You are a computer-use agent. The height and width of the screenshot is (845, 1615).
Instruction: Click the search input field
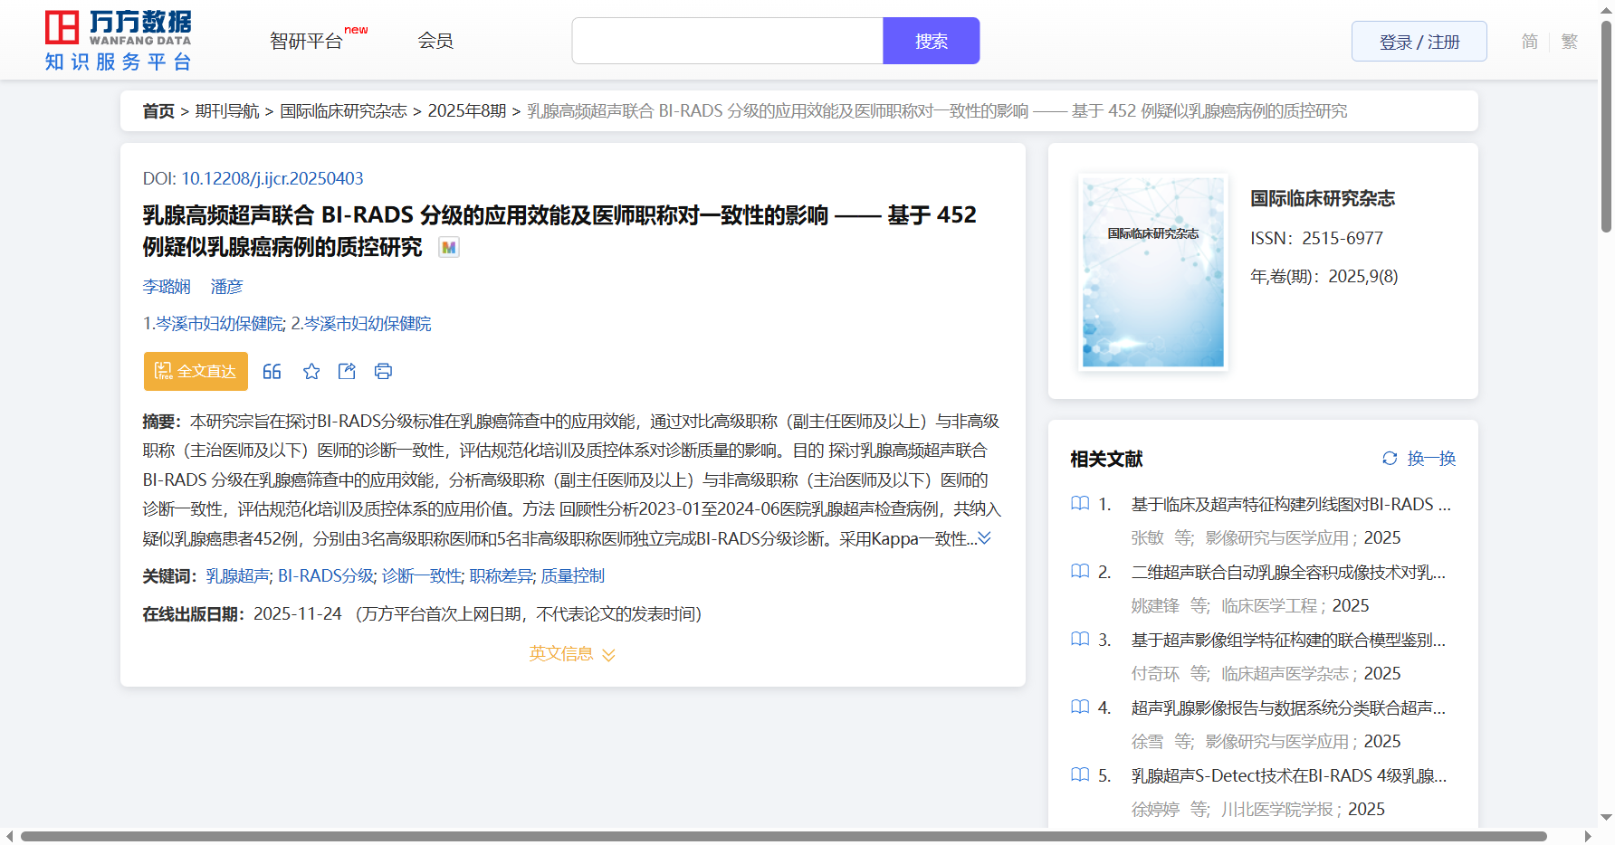click(x=727, y=42)
